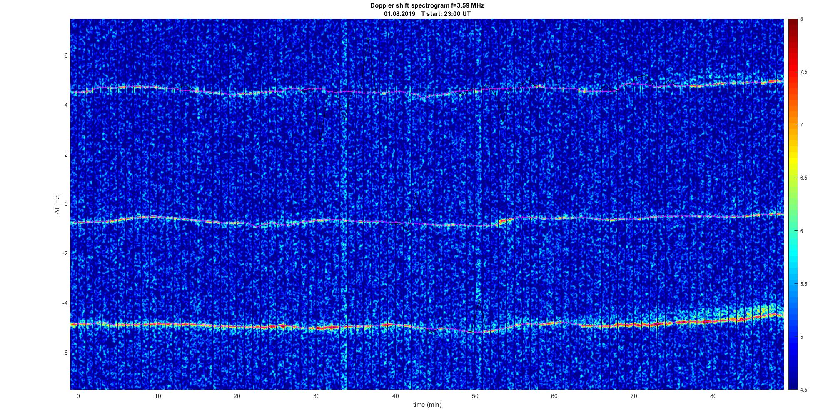Click x-axis tick label '0'
Image resolution: width=833 pixels, height=418 pixels.
click(x=78, y=396)
